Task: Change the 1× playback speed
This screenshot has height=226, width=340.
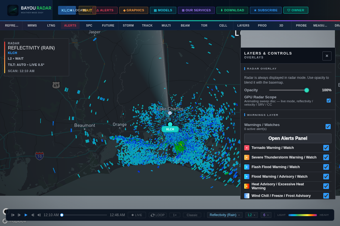Action: point(175,215)
